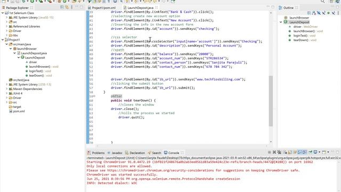Maximize the editor area
Viewport: 341px width, 192px height.
point(273,7)
